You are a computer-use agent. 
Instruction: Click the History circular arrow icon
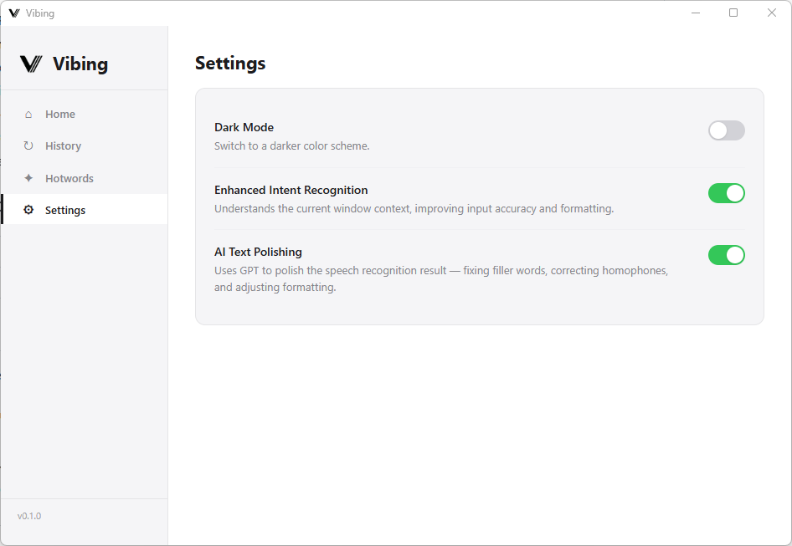[28, 146]
